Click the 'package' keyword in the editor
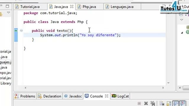 click(x=31, y=13)
